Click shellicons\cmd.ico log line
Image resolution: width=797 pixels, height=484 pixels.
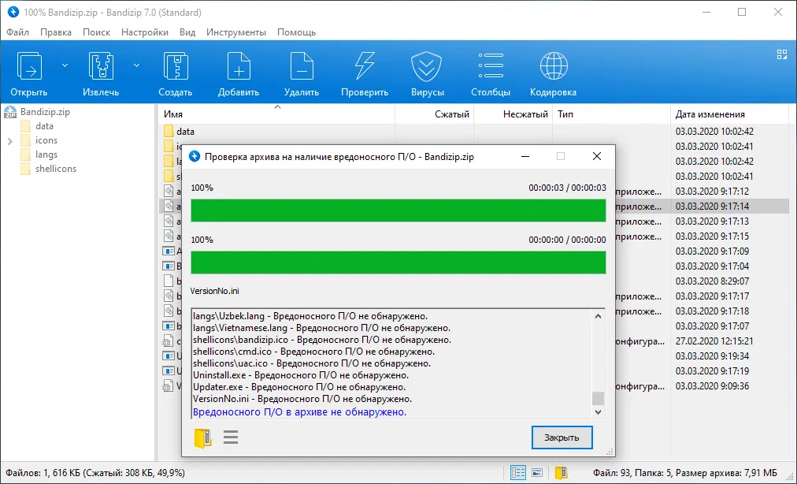click(x=314, y=352)
